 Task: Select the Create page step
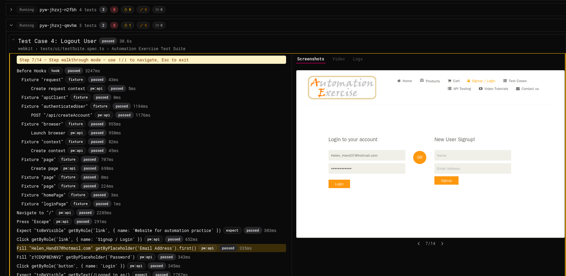coord(151,168)
